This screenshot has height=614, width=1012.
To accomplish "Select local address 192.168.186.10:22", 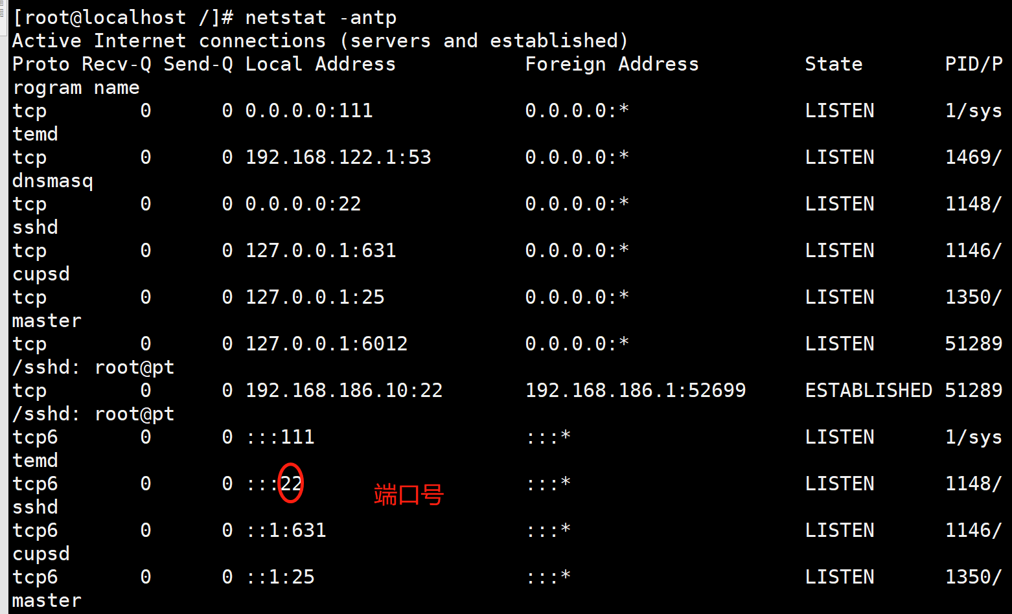I will click(344, 391).
